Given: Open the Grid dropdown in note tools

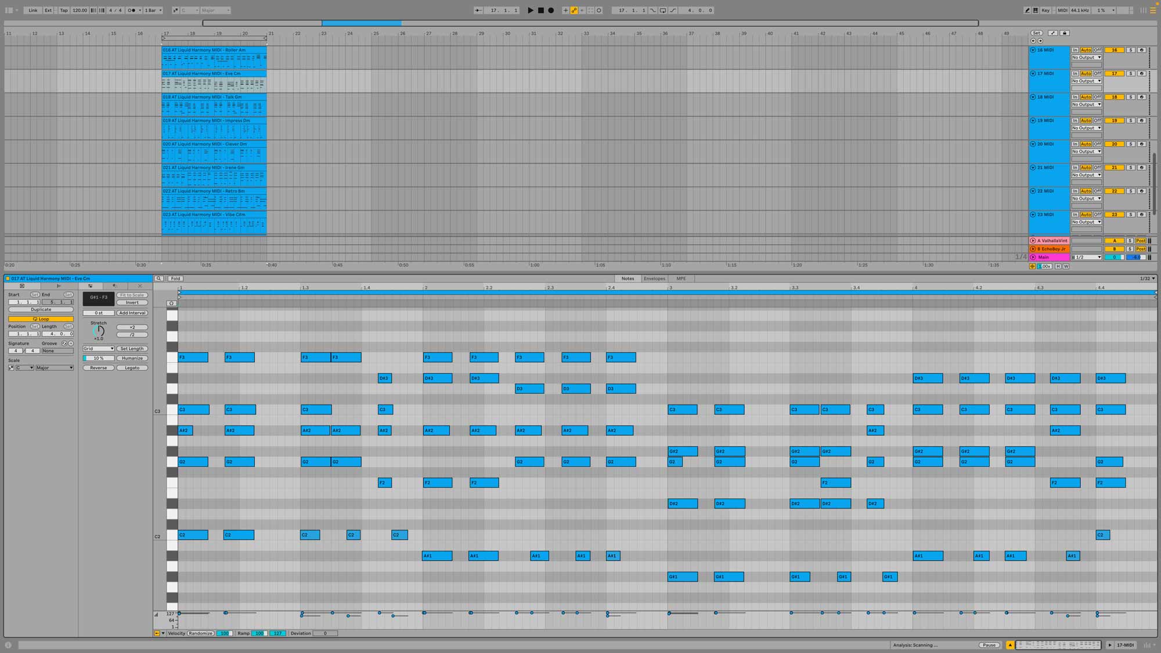Looking at the screenshot, I should coord(98,349).
